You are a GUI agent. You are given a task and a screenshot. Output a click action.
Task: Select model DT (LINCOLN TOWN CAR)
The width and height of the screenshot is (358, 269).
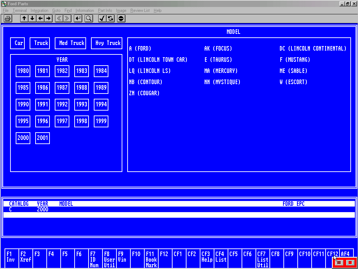point(158,60)
